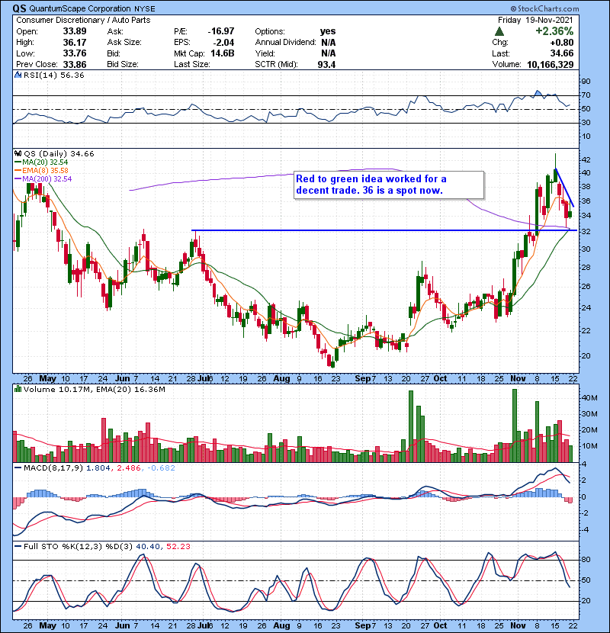
Task: Click the Volume 10.17M, EMA(20) 16.36M label
Action: tap(94, 390)
